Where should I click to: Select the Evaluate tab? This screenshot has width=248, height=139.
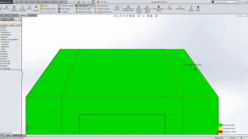(23, 15)
